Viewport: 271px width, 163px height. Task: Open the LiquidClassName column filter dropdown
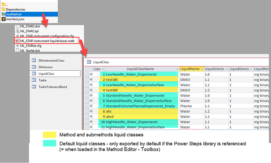[x=176, y=69]
